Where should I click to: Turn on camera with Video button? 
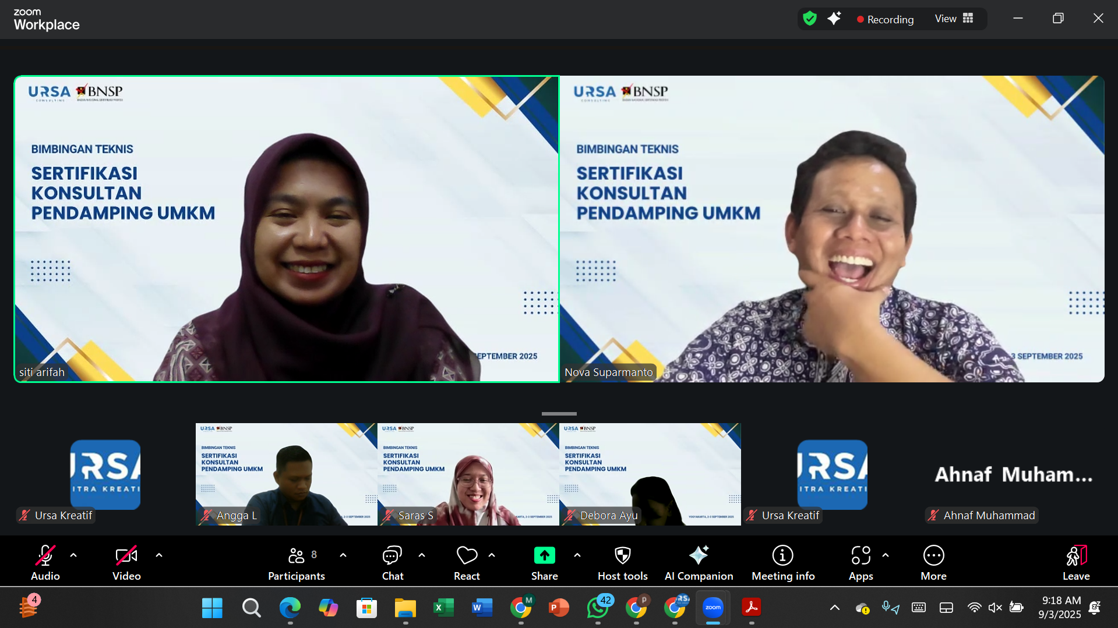pos(126,562)
